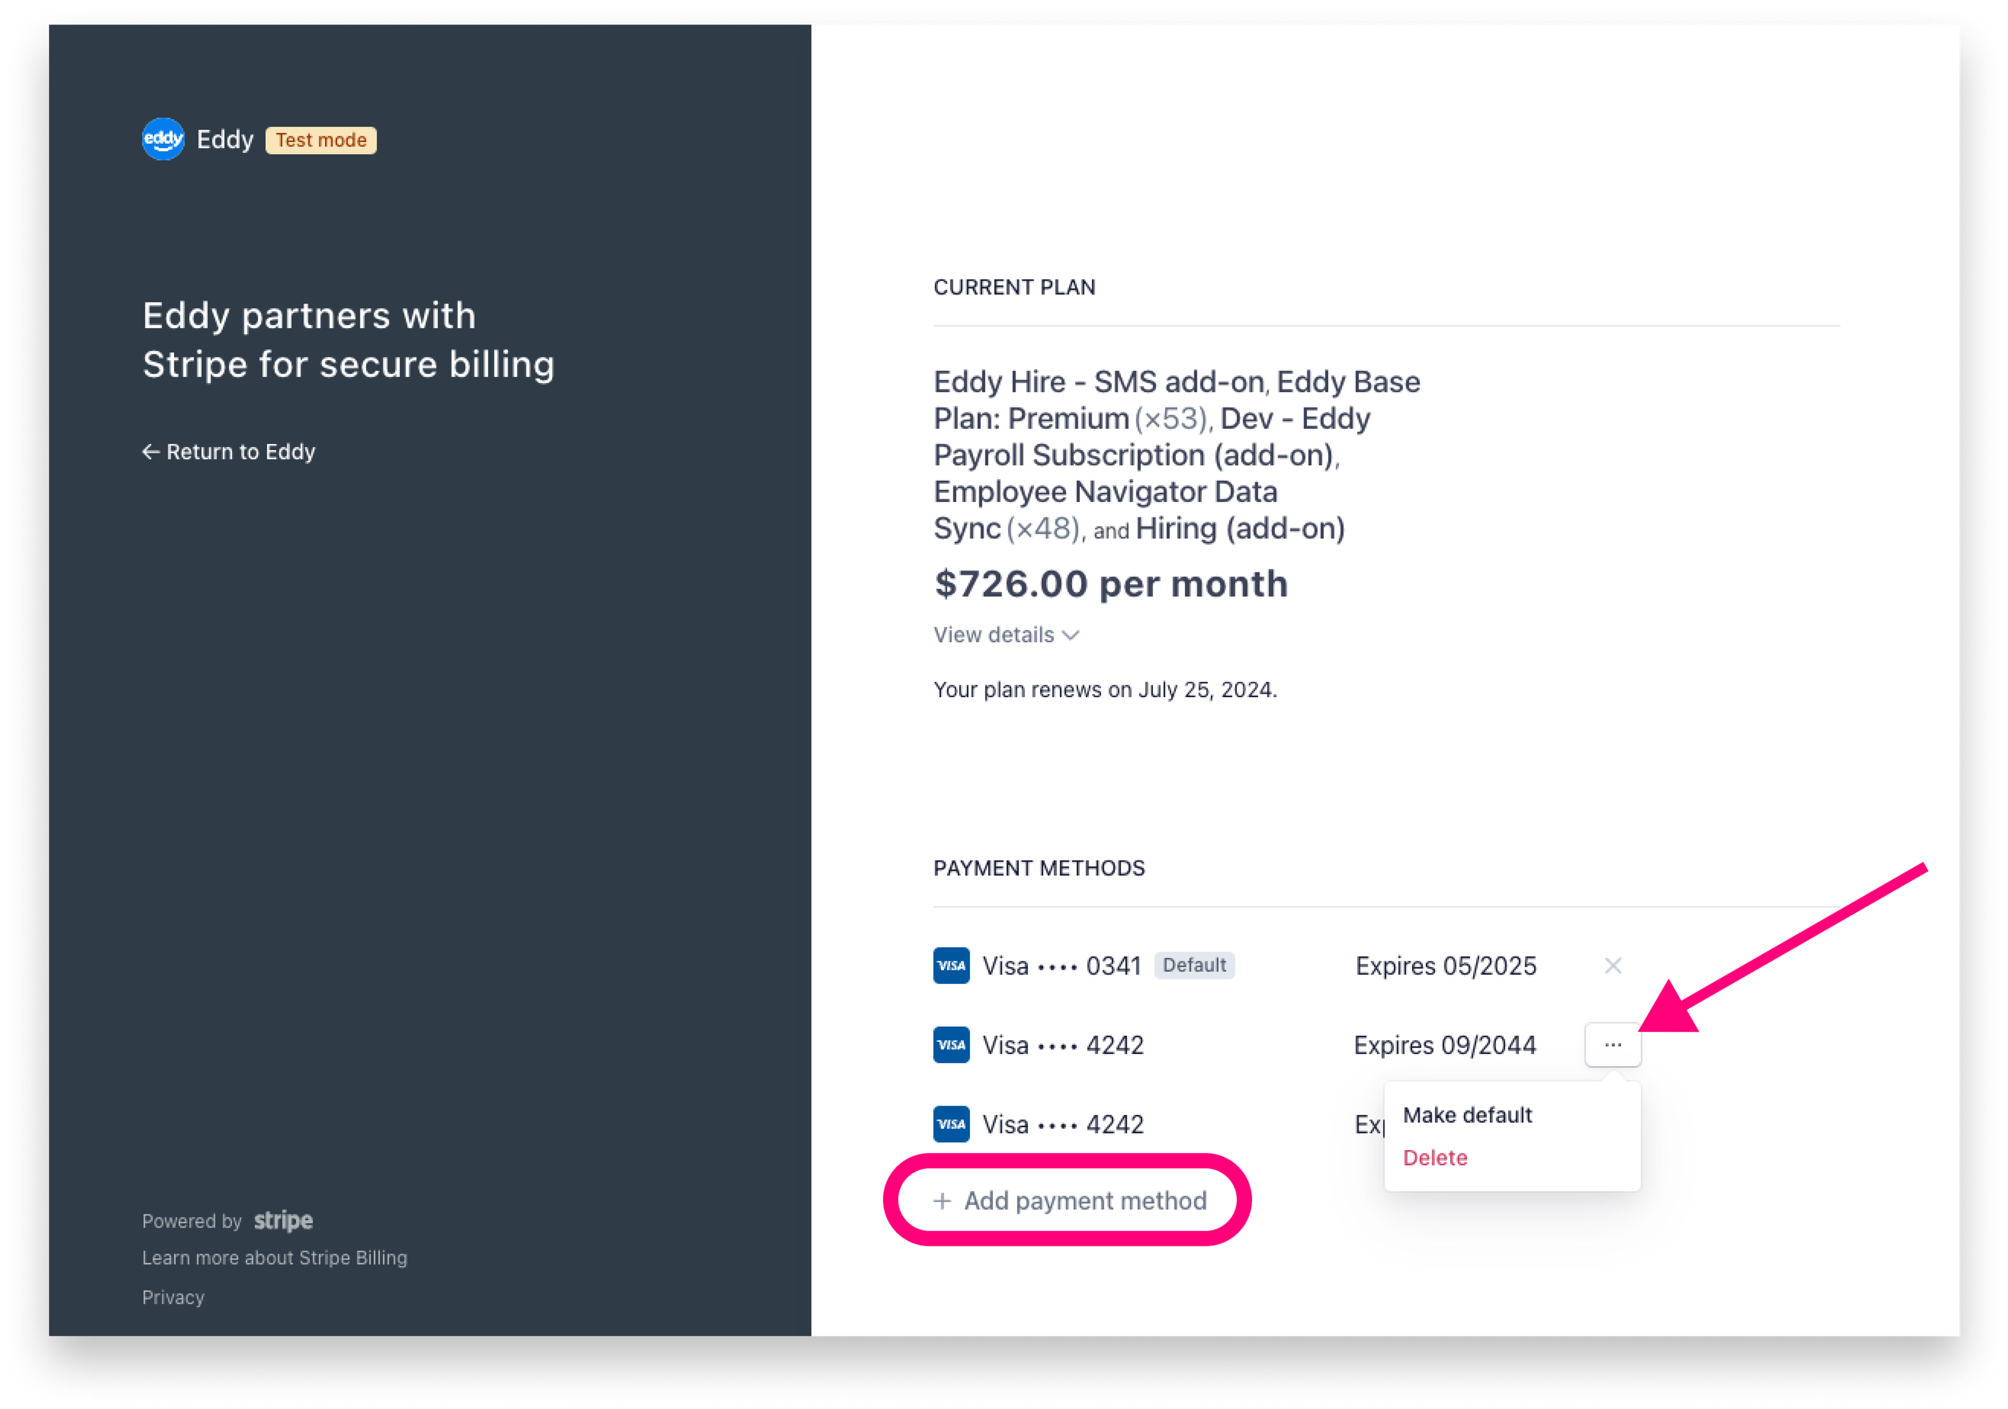Click the Test mode badge

click(321, 140)
